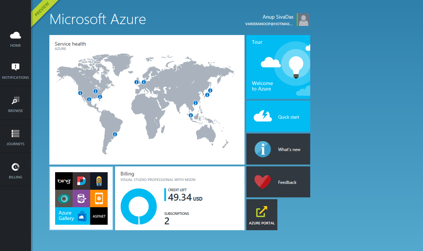Open Billing in the left sidebar
The image size is (423, 251).
[15, 167]
